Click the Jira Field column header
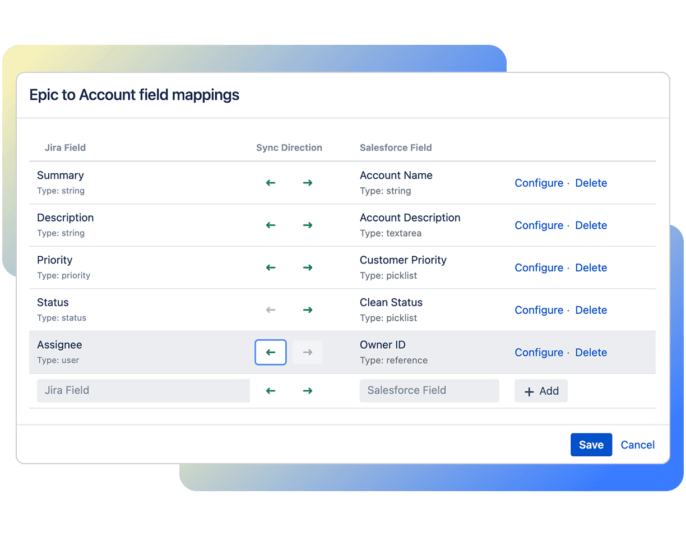 (x=65, y=148)
